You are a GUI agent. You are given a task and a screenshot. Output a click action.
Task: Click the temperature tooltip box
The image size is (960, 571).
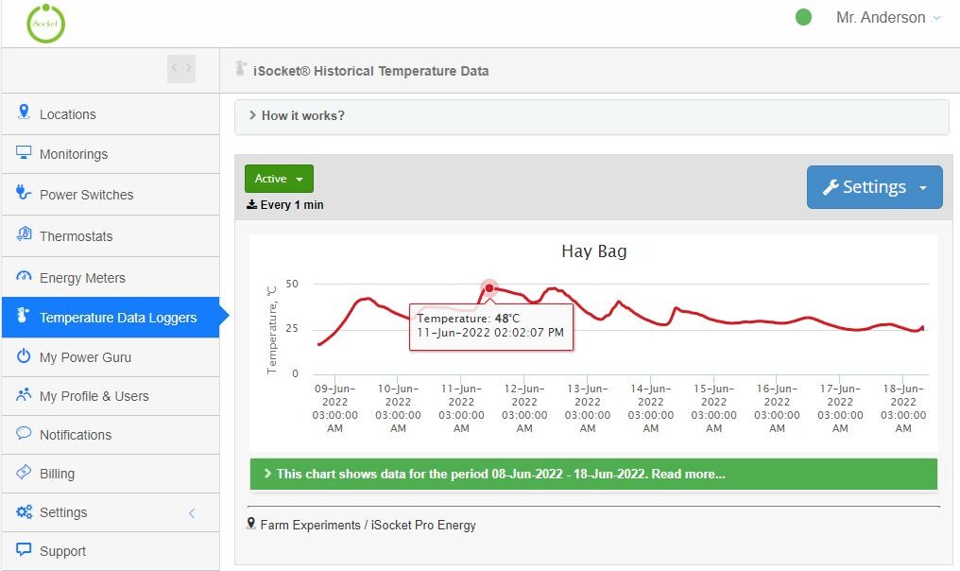point(491,327)
